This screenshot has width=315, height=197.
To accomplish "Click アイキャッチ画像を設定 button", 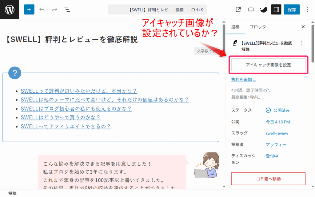I will [x=268, y=65].
